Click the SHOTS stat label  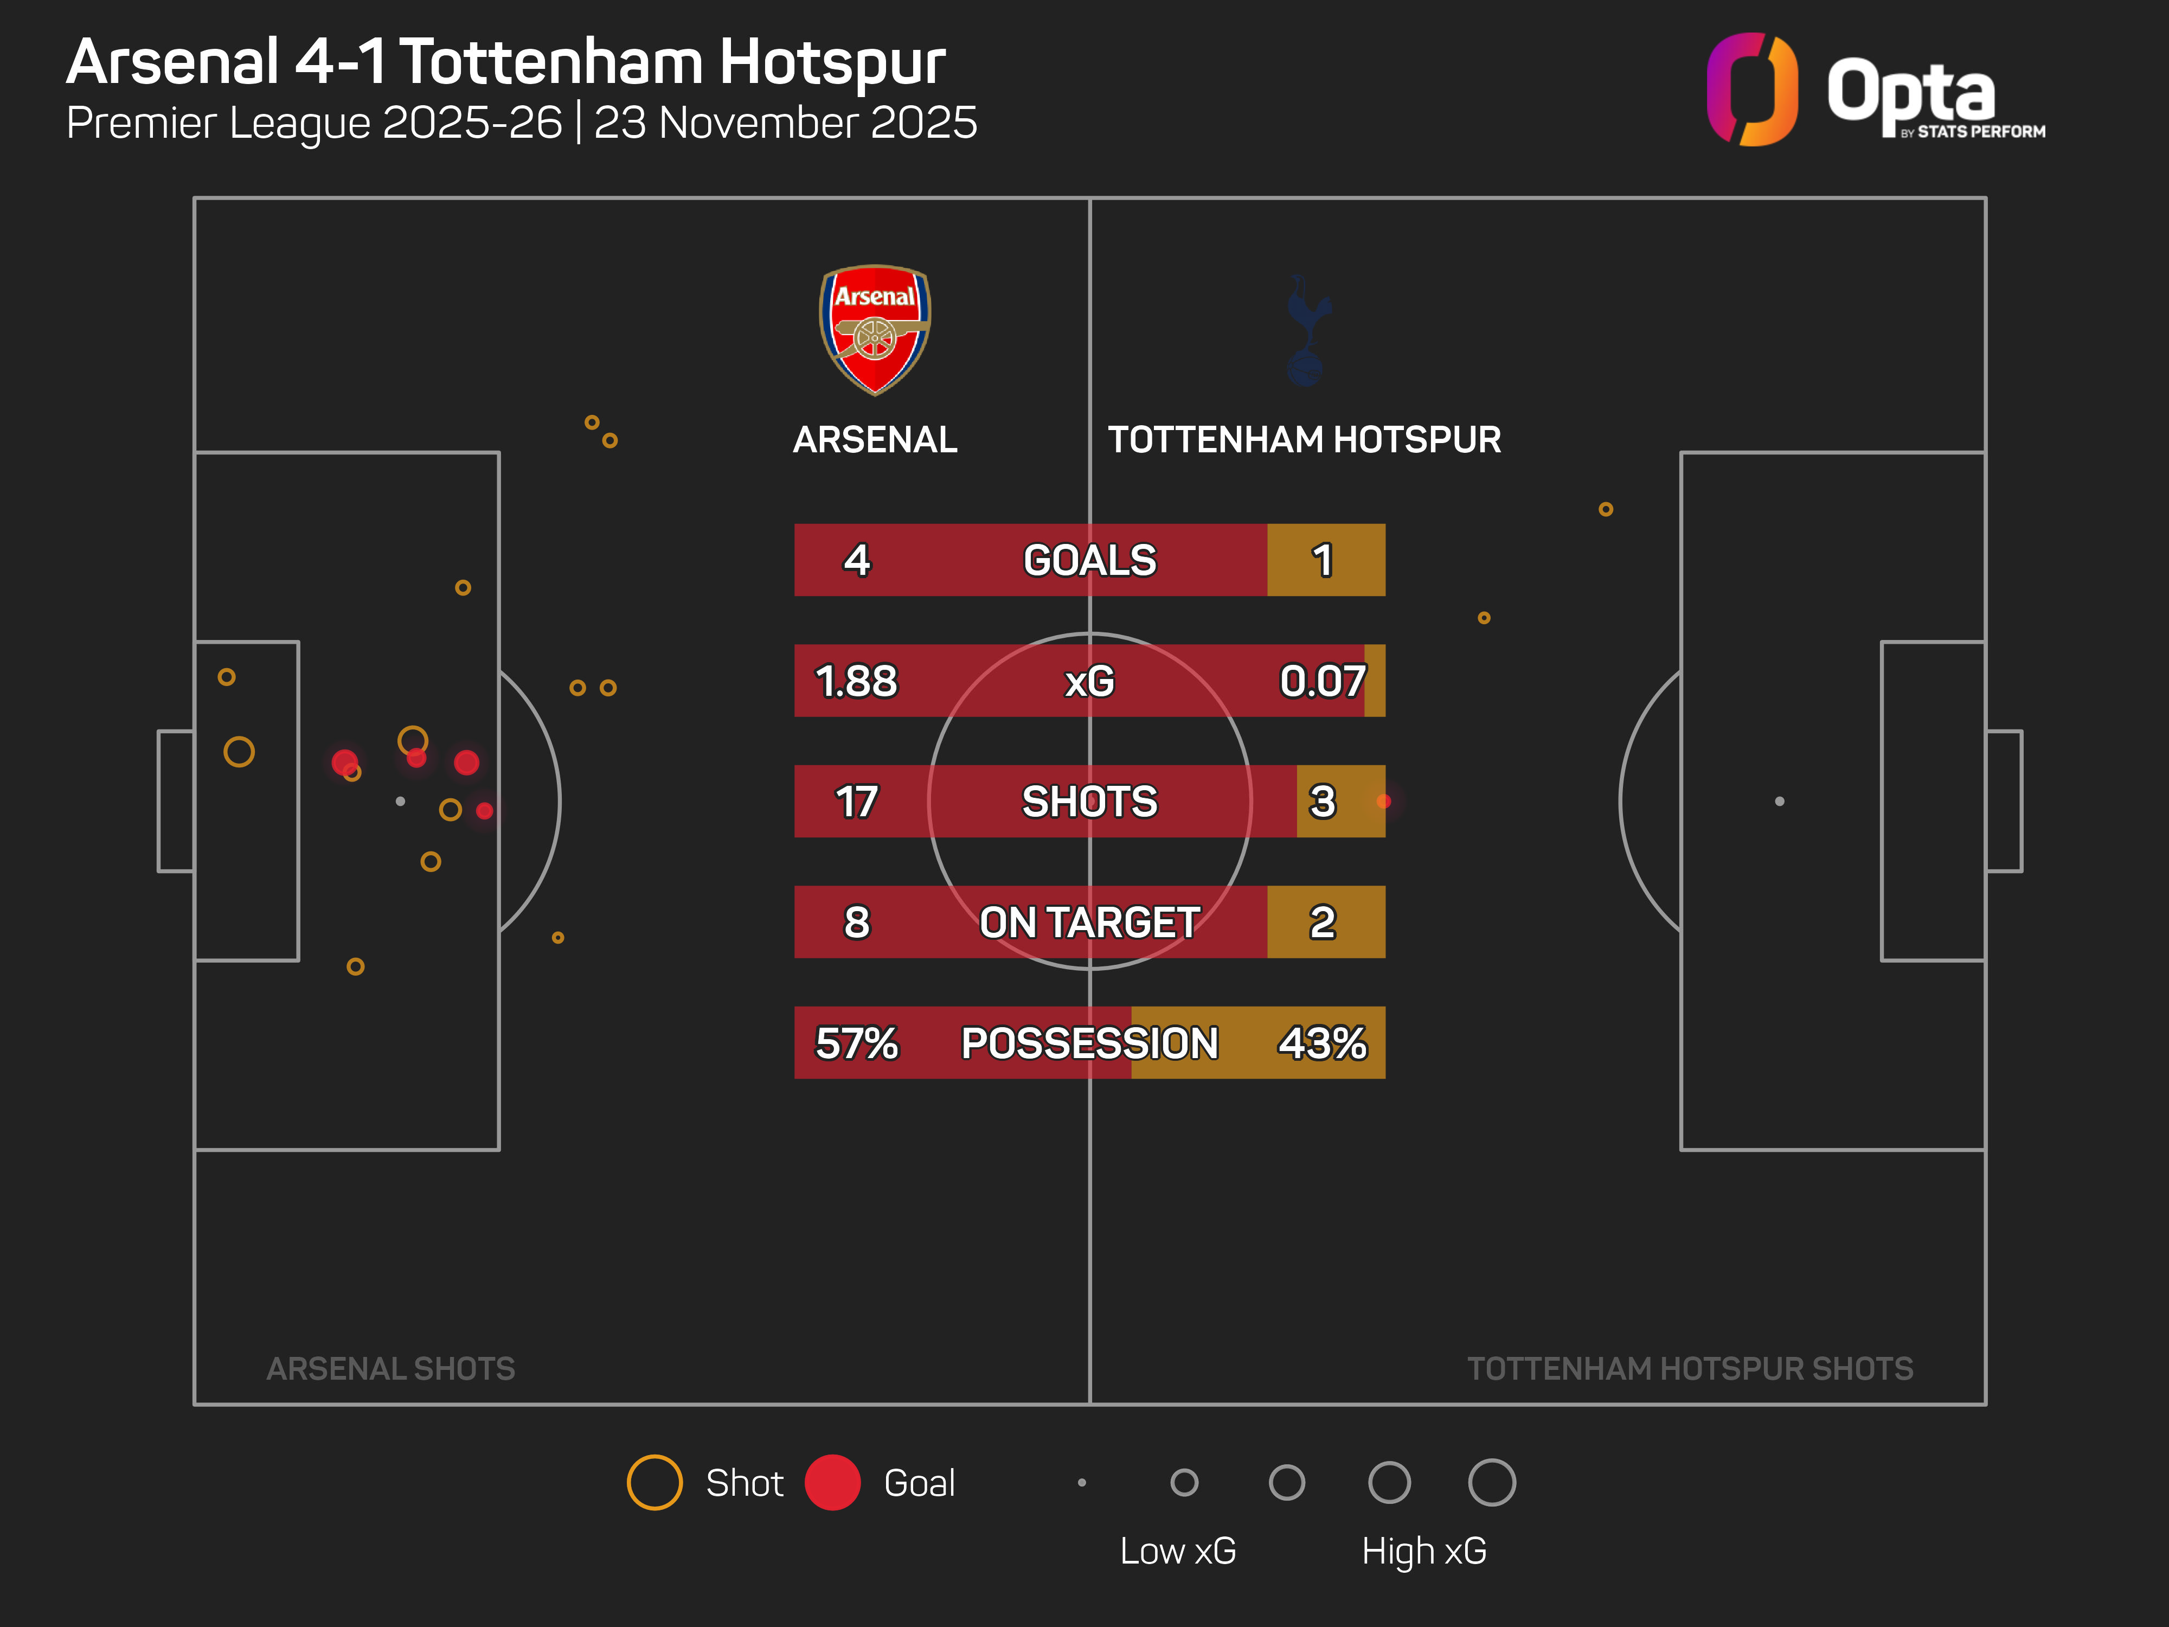(1089, 801)
